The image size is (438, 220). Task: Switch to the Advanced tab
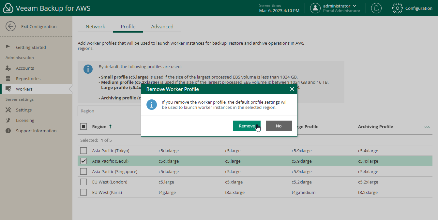coord(162,26)
